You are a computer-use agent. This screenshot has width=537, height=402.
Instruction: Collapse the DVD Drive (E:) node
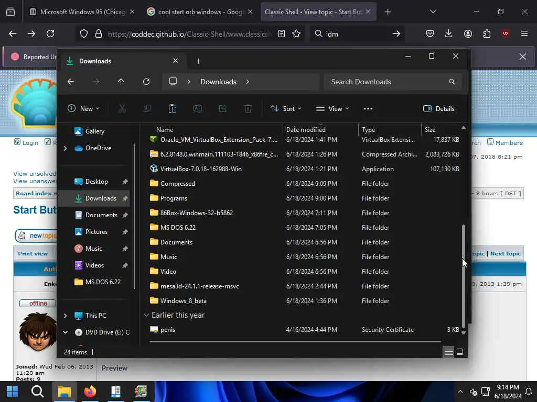(x=65, y=332)
